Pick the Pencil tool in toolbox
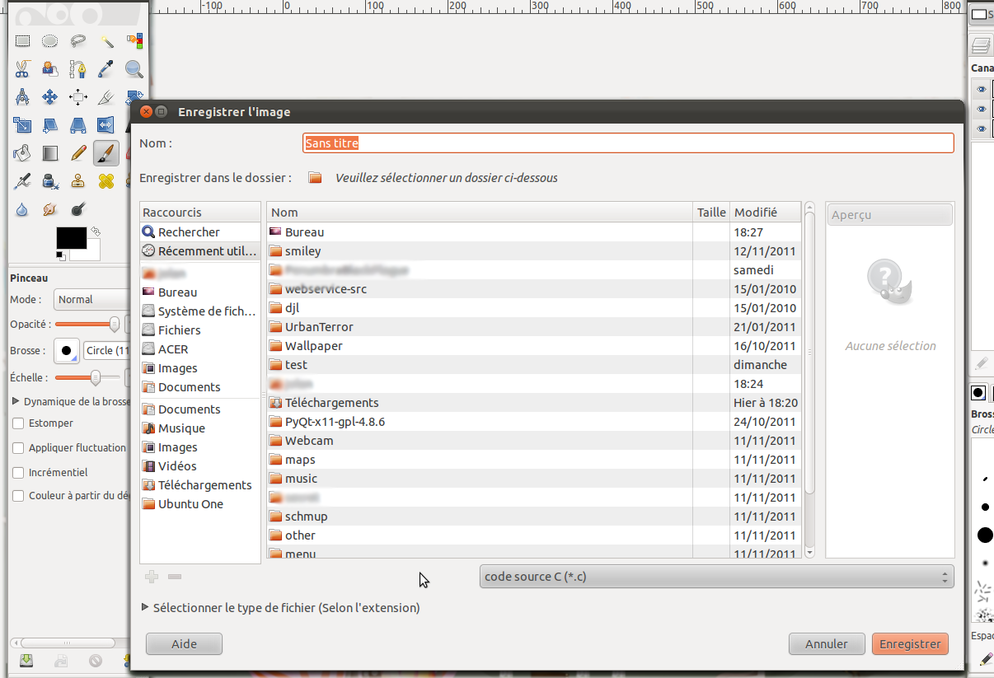 78,153
